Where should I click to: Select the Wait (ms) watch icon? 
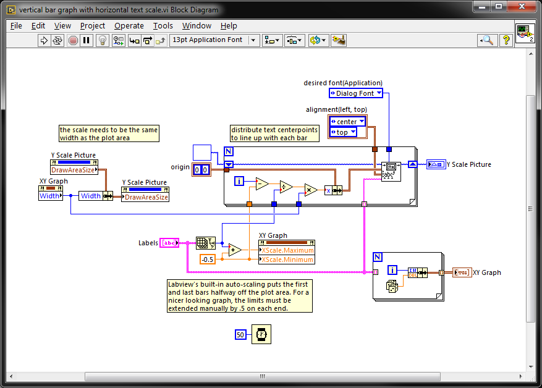pos(261,334)
